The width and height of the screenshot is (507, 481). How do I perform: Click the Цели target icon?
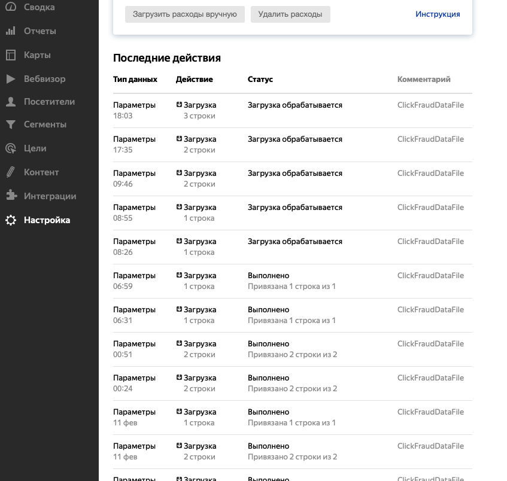click(x=11, y=148)
